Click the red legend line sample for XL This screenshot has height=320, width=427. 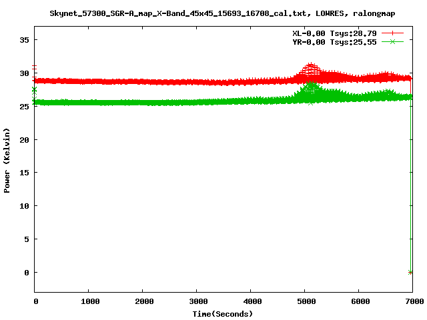coord(392,33)
